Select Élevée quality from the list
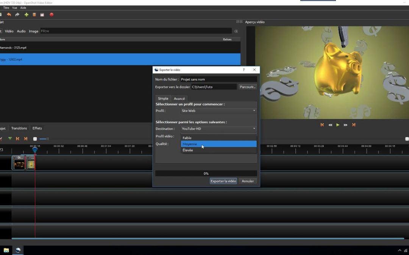 (219, 150)
